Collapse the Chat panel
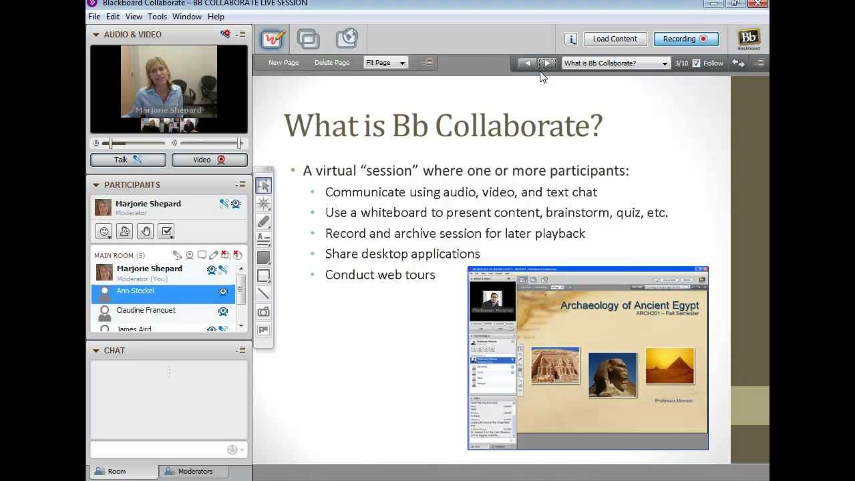The height and width of the screenshot is (481, 855). coord(96,350)
